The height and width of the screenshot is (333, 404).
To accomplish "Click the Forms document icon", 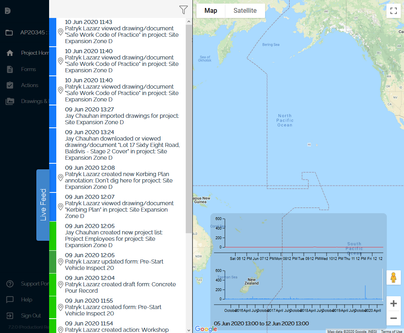I will coord(10,69).
